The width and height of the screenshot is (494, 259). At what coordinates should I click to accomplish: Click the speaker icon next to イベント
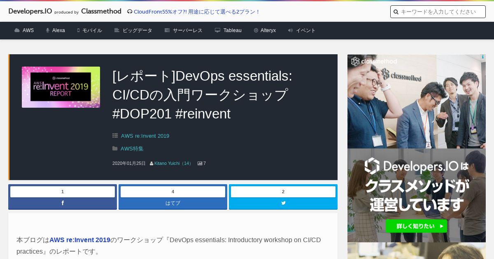(x=290, y=30)
